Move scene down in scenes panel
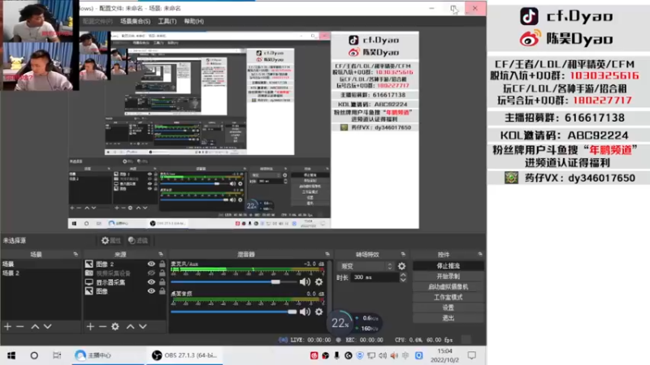Image resolution: width=650 pixels, height=365 pixels. pyautogui.click(x=48, y=327)
